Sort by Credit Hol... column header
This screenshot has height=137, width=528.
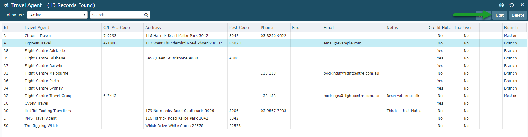(x=440, y=27)
